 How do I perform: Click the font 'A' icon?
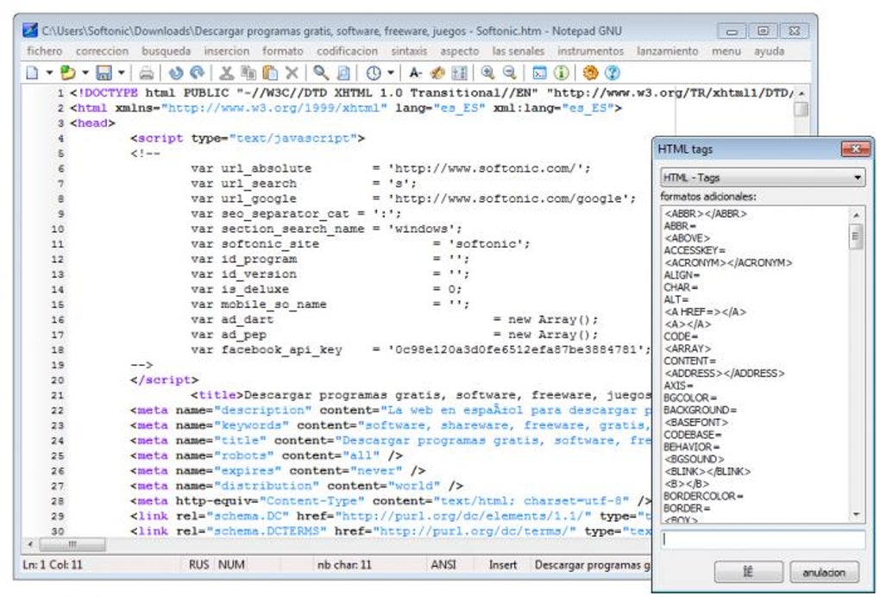(415, 73)
